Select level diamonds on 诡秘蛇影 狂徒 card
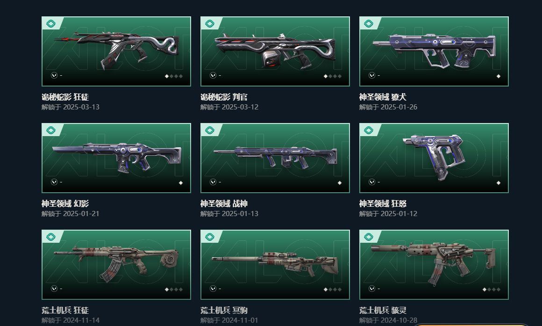The image size is (542, 326). (174, 76)
